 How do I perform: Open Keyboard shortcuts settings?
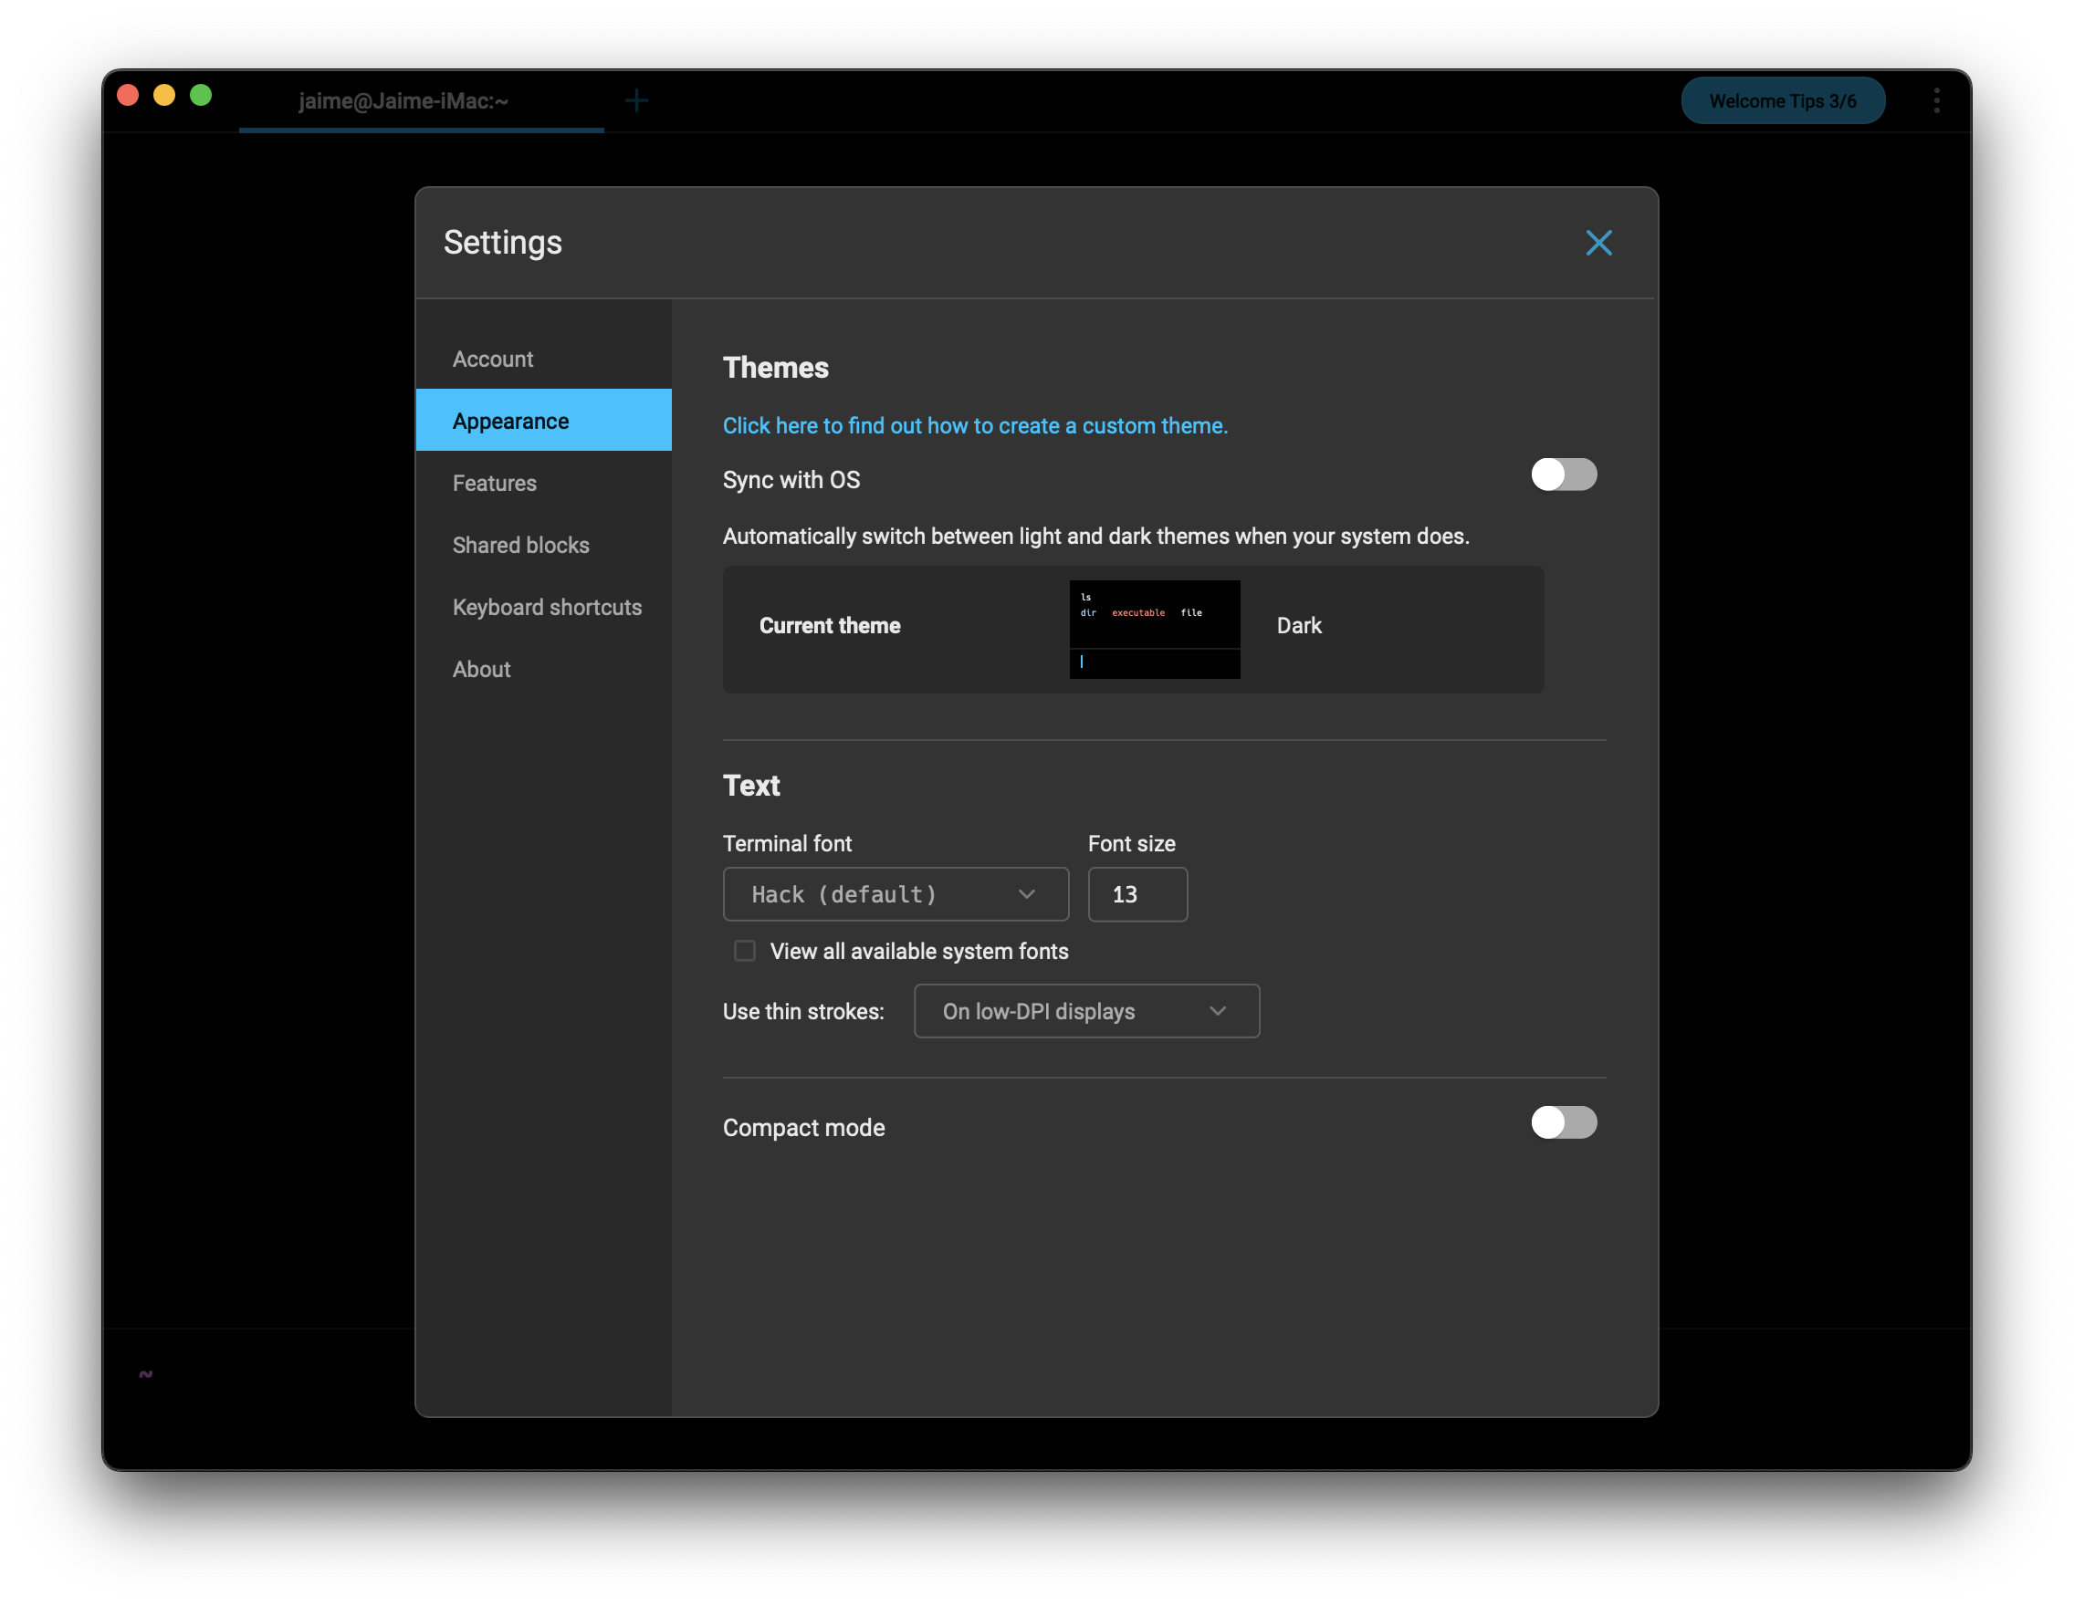pyautogui.click(x=547, y=608)
